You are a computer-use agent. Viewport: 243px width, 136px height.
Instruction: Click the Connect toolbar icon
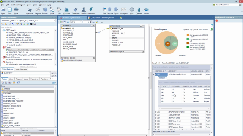coord(30,11)
